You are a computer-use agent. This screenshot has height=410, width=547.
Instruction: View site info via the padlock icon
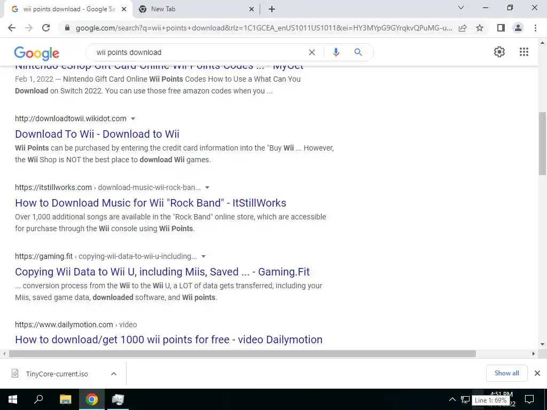pyautogui.click(x=67, y=28)
